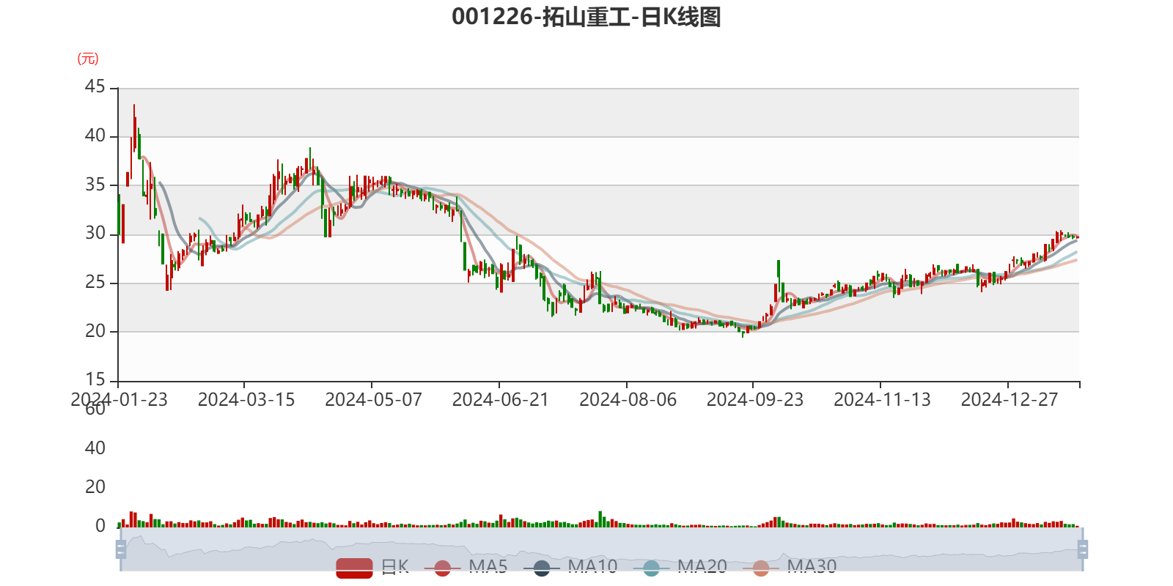Viewport: 1173px width, 586px height.
Task: Click the (元) unit label
Action: 88,59
